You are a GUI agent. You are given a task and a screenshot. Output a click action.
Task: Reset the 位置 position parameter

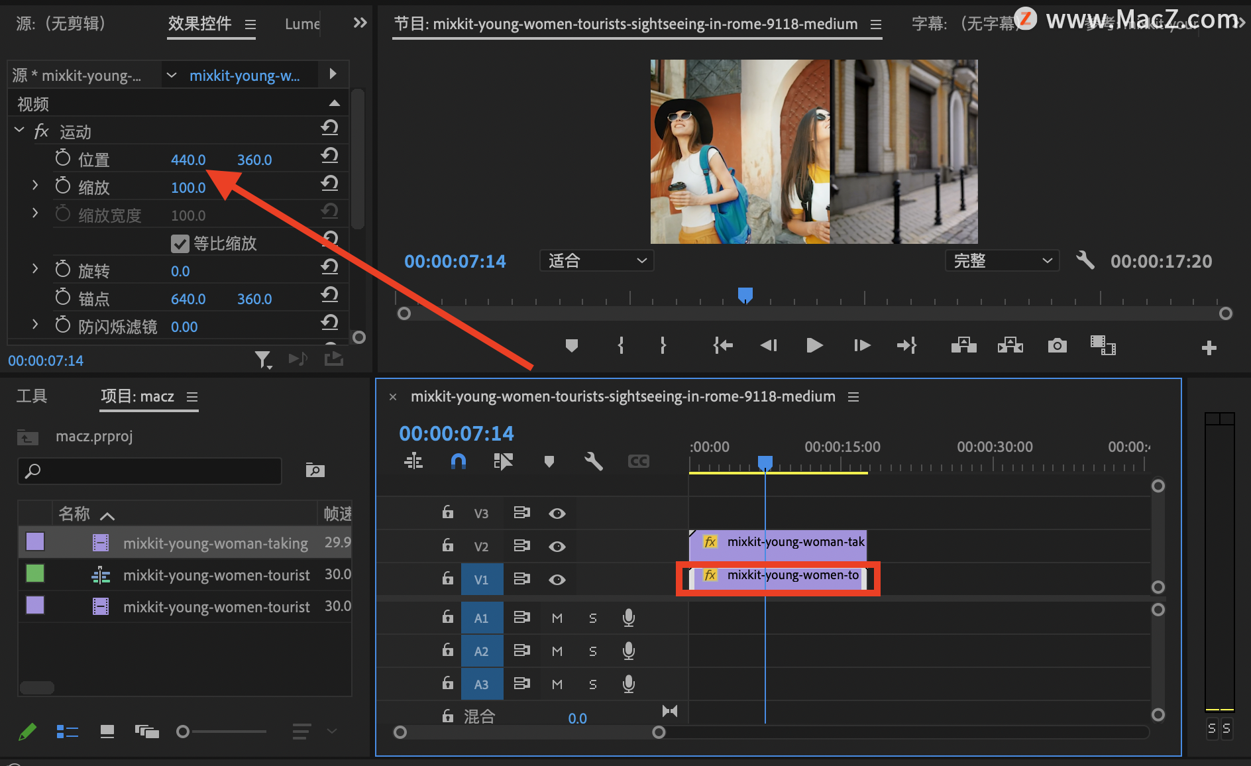(x=330, y=156)
